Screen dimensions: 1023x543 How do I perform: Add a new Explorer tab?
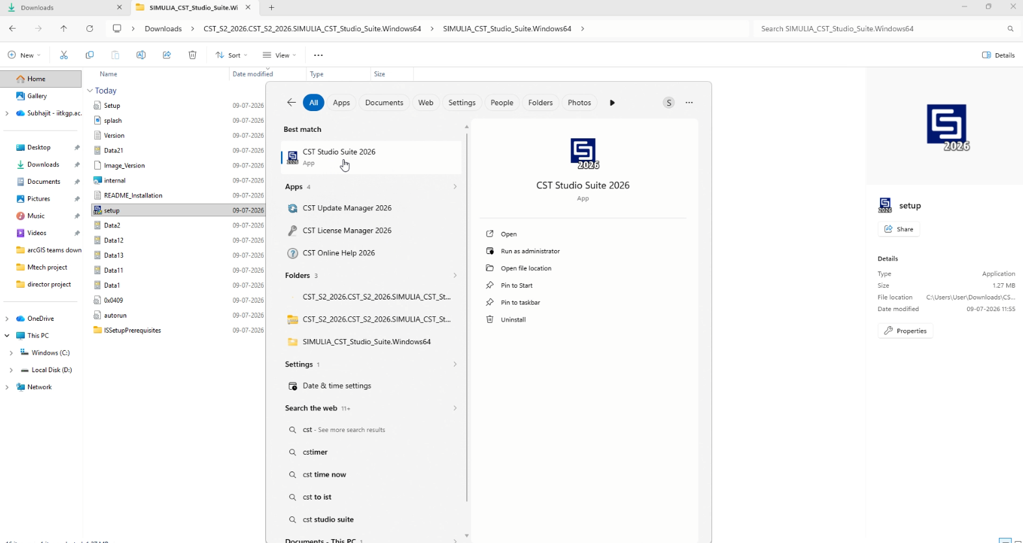272,8
